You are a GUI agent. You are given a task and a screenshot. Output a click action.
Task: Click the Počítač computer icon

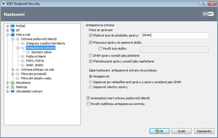[13, 26]
